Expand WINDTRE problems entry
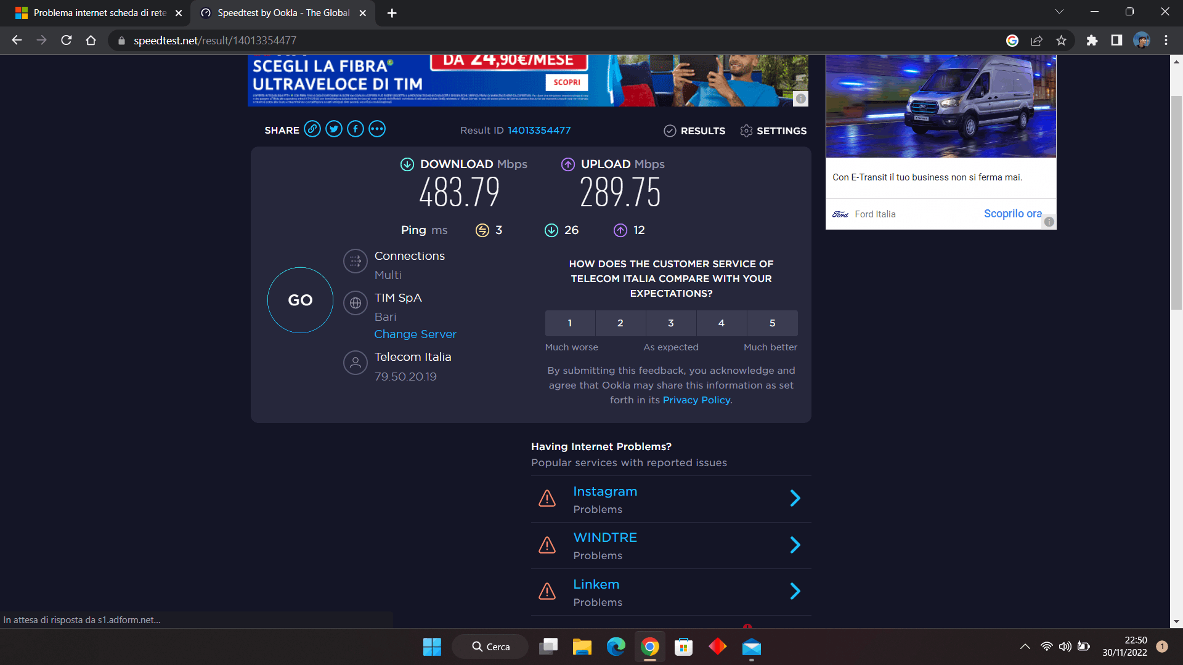This screenshot has height=665, width=1183. [795, 545]
